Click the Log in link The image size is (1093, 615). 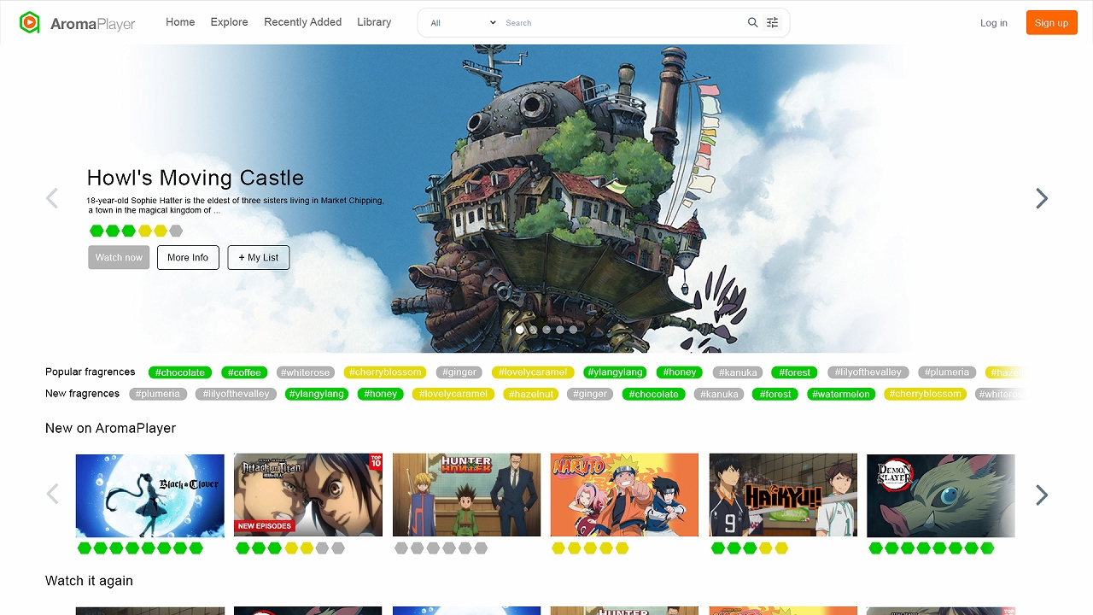(x=994, y=23)
